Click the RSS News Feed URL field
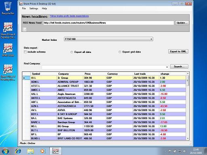This screenshot has height=155, width=207. [108, 23]
